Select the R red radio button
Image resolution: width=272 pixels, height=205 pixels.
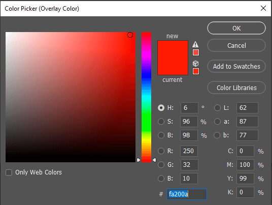(x=161, y=151)
